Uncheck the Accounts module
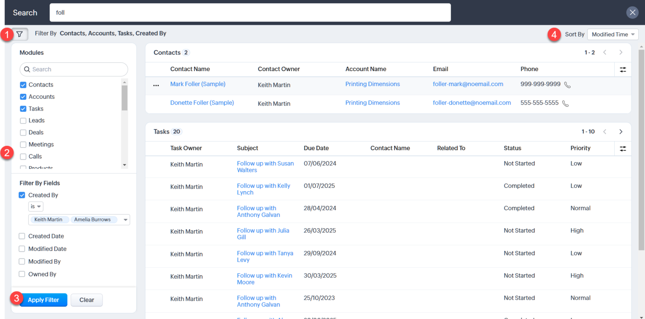 point(23,96)
